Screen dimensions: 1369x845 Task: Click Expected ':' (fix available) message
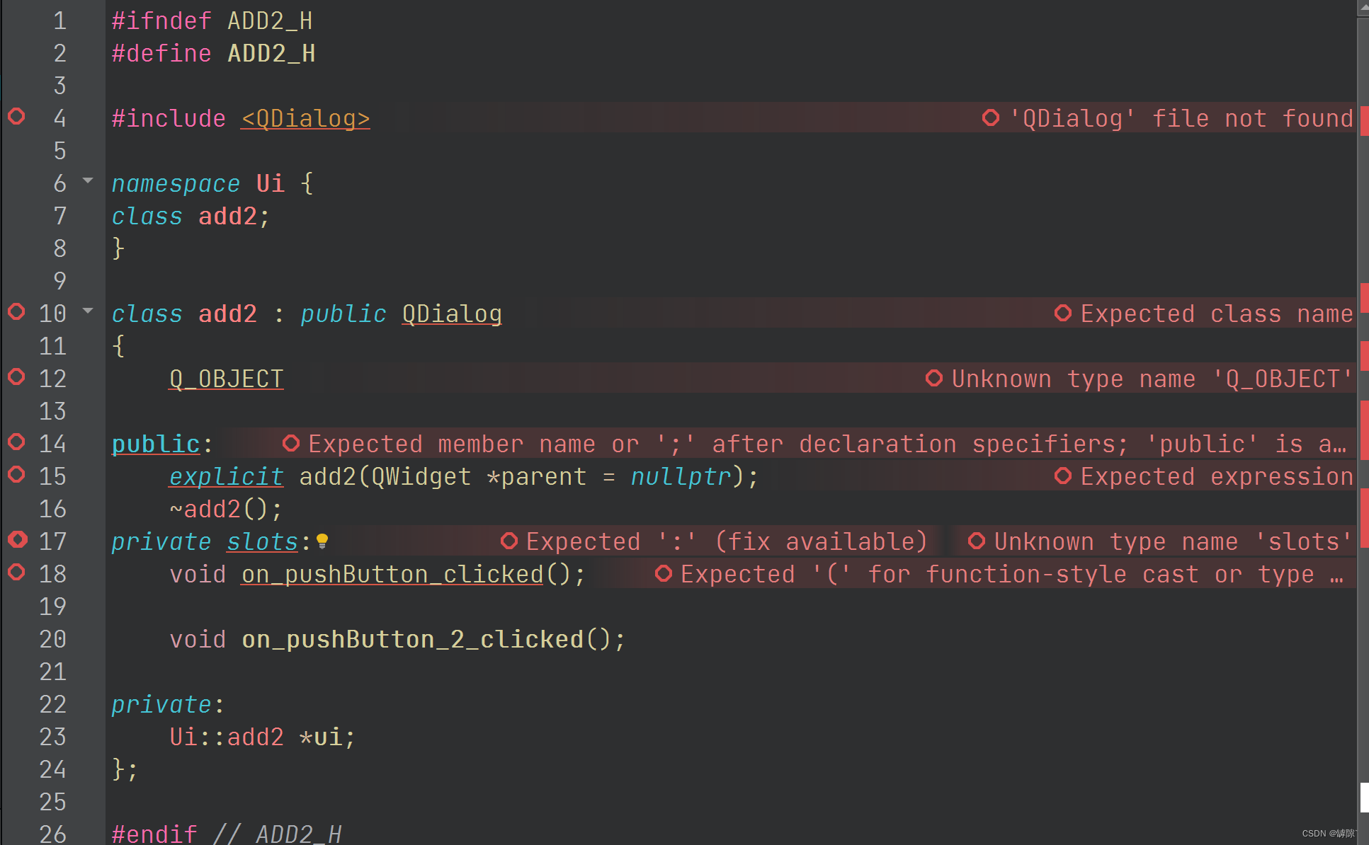tap(727, 541)
